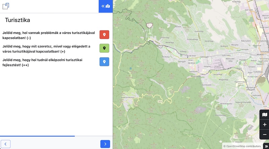The image size is (269, 149).
Task: Click the overlapping squares logo icon
Action: point(6,6)
